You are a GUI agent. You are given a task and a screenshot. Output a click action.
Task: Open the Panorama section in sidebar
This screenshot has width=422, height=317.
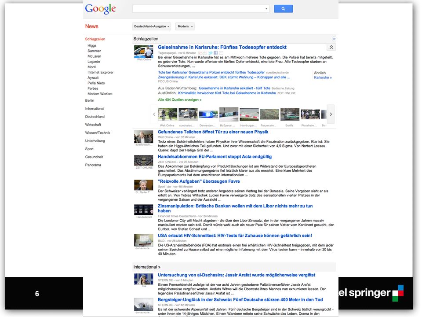[x=93, y=165]
